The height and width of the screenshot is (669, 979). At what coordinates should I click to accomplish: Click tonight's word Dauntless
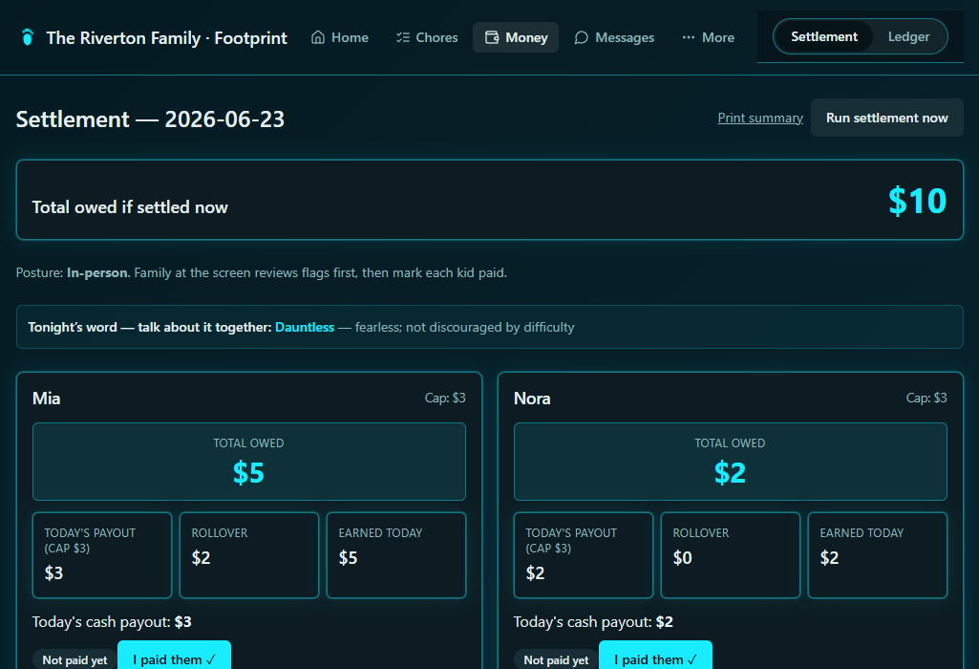[305, 327]
